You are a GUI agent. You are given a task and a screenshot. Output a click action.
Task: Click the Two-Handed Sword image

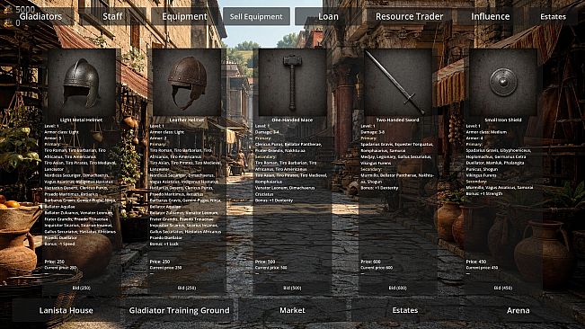click(x=398, y=83)
